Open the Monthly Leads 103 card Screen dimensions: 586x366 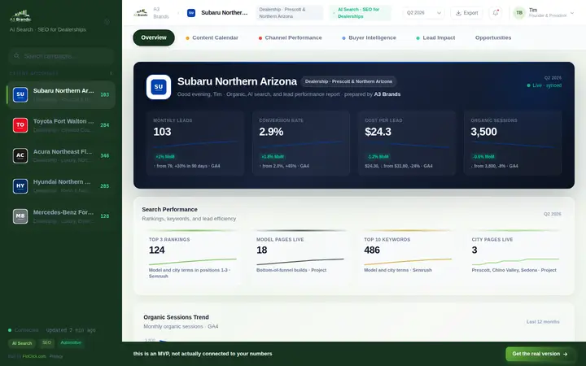coord(195,143)
